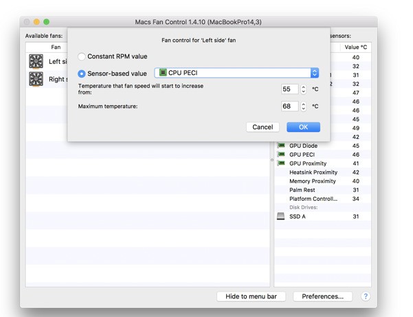Click the splitter handle between fan and sensor panels
Image resolution: width=413 pixels, height=317 pixels.
(272, 160)
